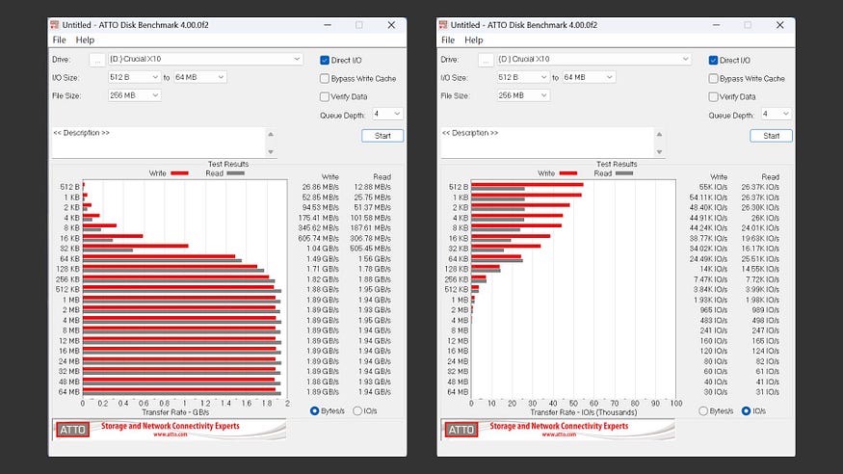Uncheck Direct I/O in left window
Image resolution: width=843 pixels, height=474 pixels.
click(x=325, y=60)
